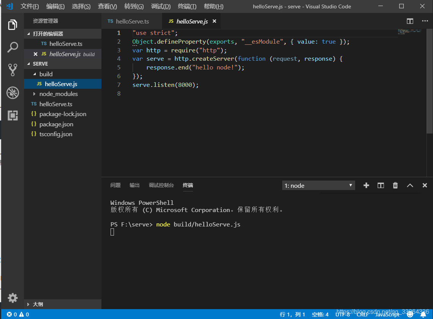
Task: Collapse the SERVE folder section
Action: 28,64
